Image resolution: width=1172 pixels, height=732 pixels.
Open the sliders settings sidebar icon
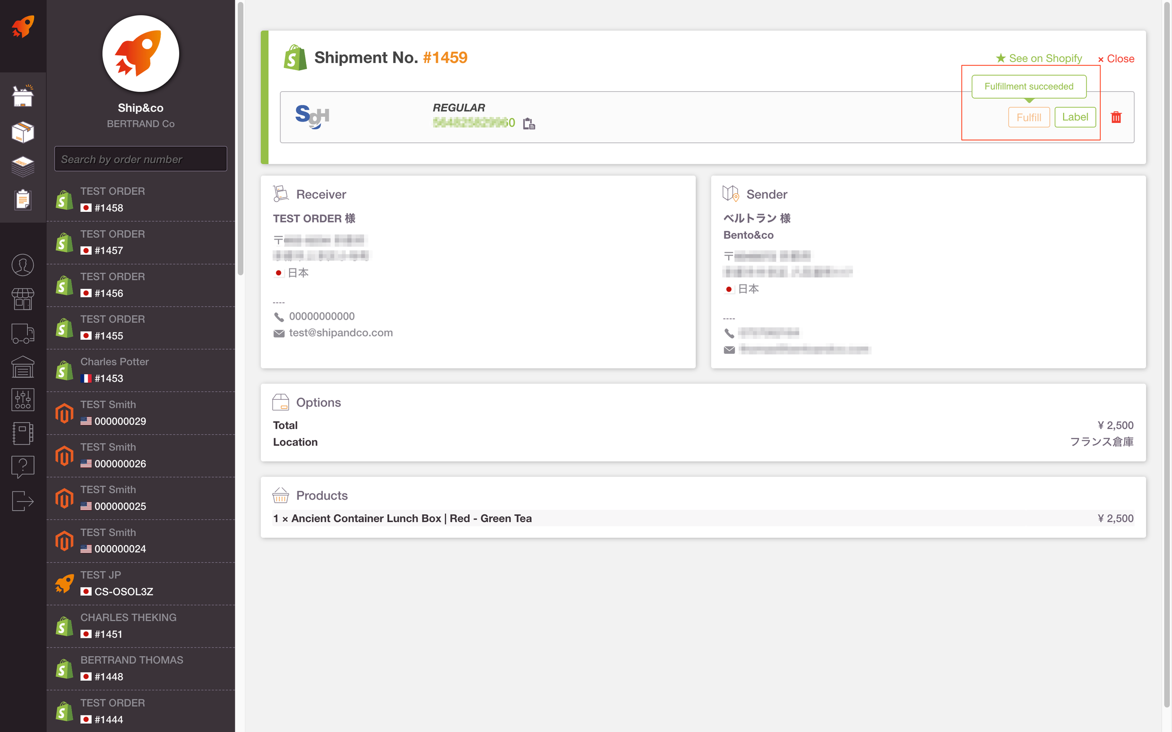tap(22, 400)
